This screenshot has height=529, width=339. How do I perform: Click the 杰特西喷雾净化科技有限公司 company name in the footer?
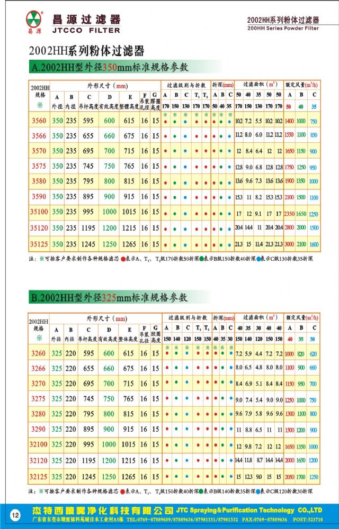coord(103,510)
